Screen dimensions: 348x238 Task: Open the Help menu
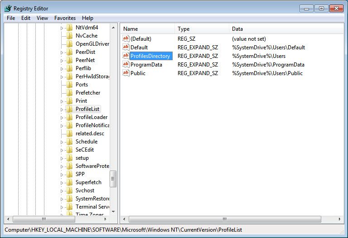pyautogui.click(x=87, y=18)
